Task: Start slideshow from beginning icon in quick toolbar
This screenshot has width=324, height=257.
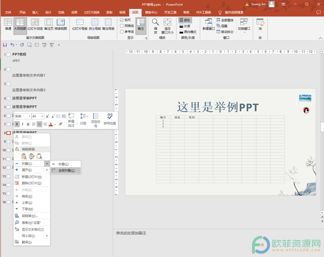Action: point(51,45)
